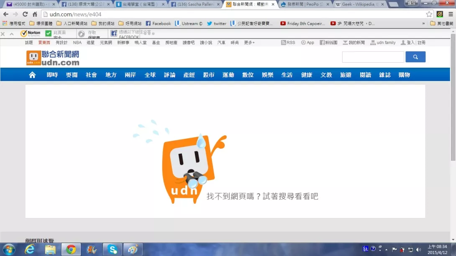
Task: Open the 我的新聞 link
Action: (354, 42)
